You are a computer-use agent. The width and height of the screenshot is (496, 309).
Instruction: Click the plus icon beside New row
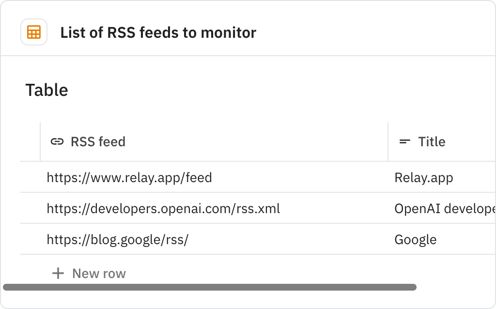tap(58, 273)
